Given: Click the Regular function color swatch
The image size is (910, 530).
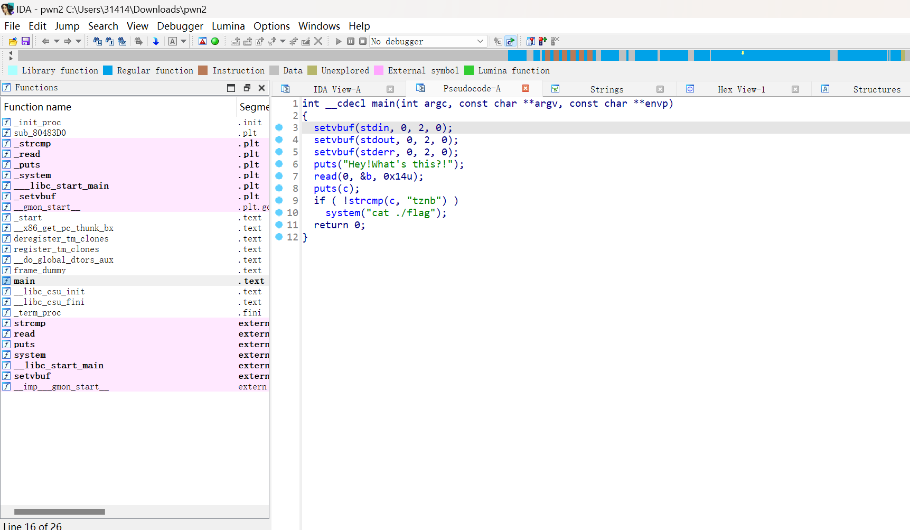Looking at the screenshot, I should click(108, 70).
